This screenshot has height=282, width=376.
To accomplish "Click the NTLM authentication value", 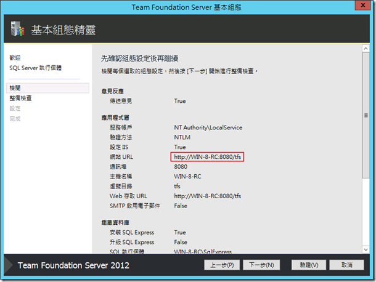I will tap(182, 137).
